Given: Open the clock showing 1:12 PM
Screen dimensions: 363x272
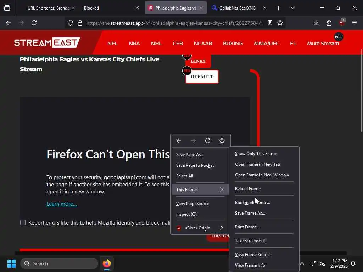Looking at the screenshot, I should (x=339, y=263).
